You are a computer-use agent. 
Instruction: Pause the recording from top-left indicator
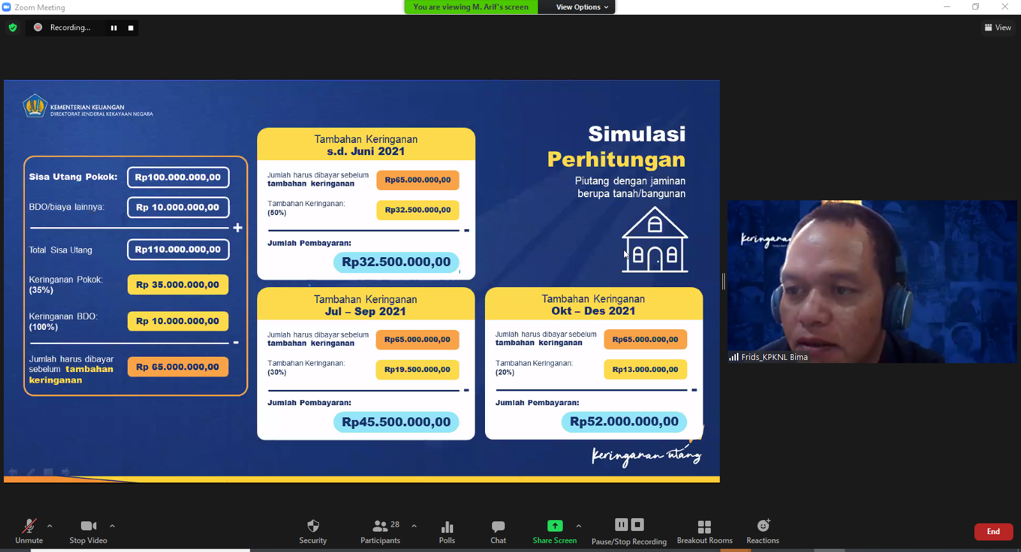tap(114, 28)
